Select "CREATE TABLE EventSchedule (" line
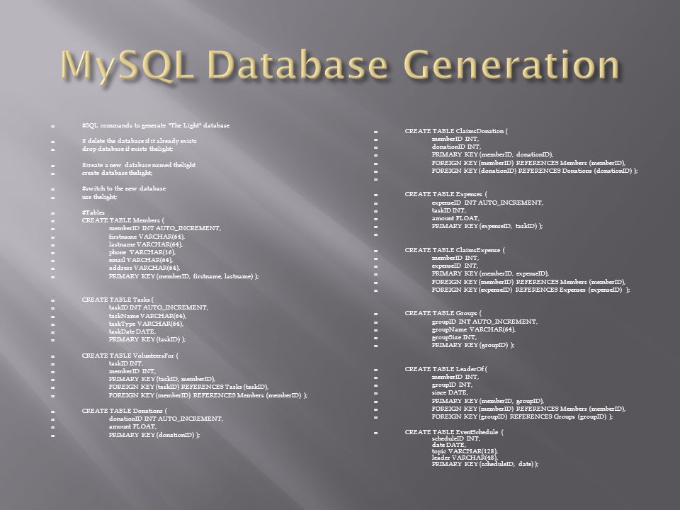Image resolution: width=680 pixels, height=510 pixels. [455, 432]
